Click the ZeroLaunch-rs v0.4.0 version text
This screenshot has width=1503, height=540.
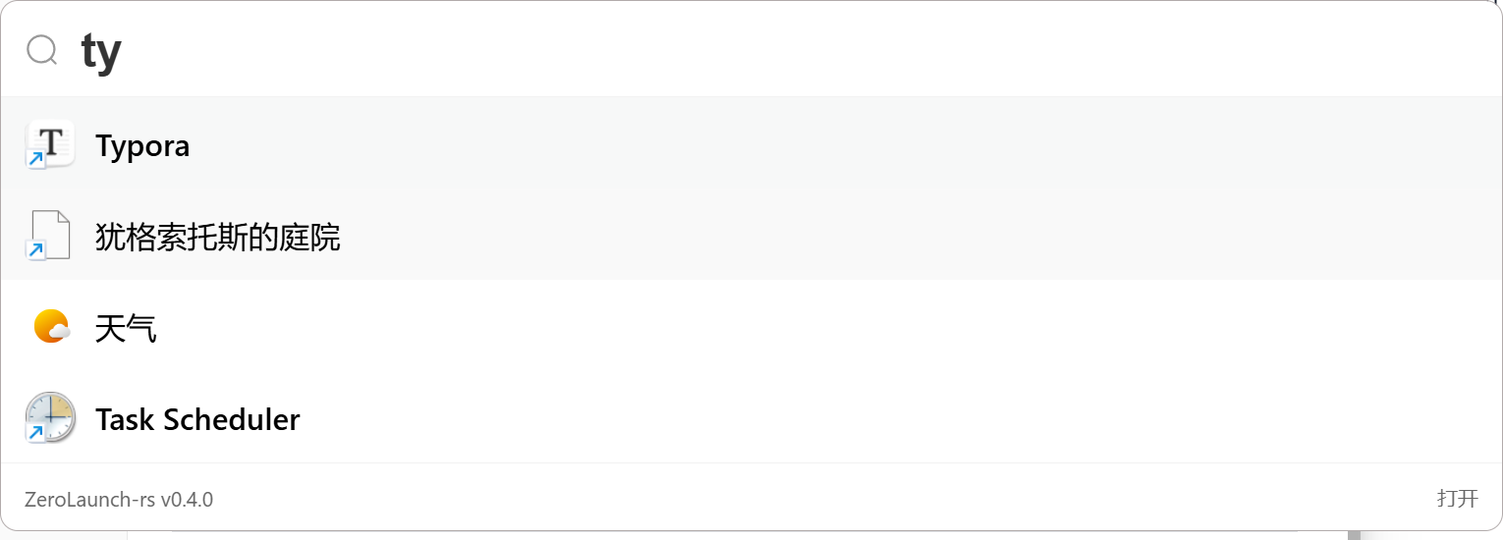pyautogui.click(x=119, y=500)
